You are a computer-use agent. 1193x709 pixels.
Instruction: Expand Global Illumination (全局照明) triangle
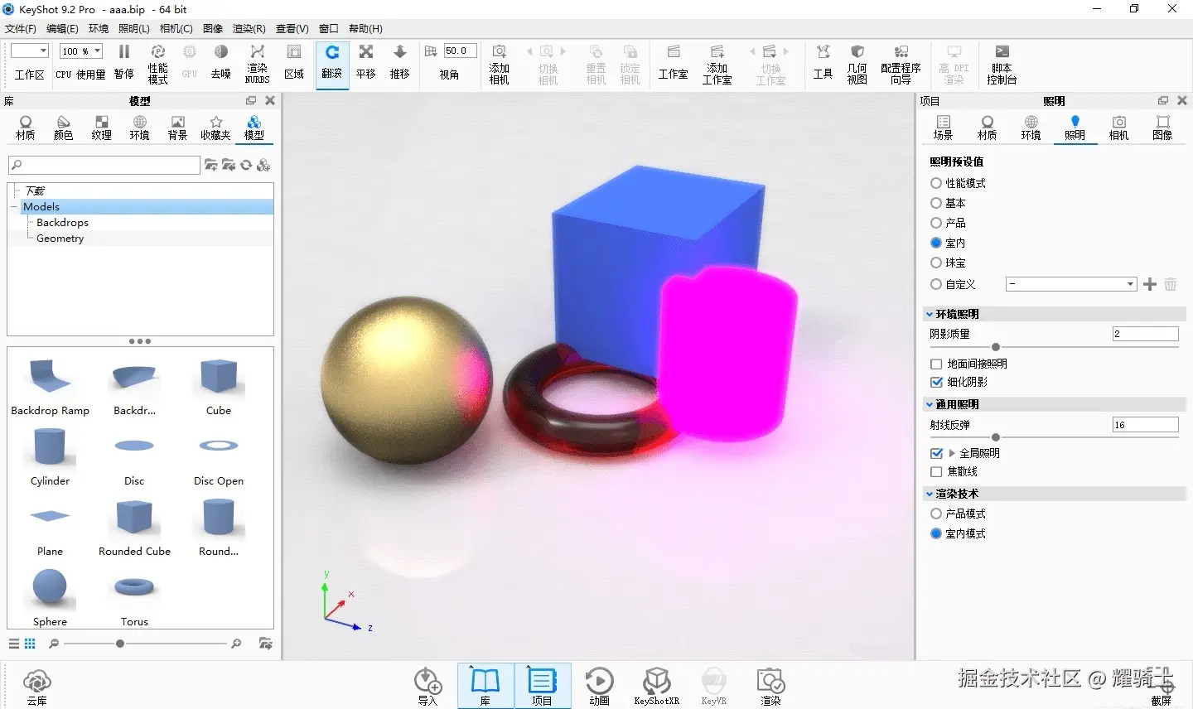(952, 453)
